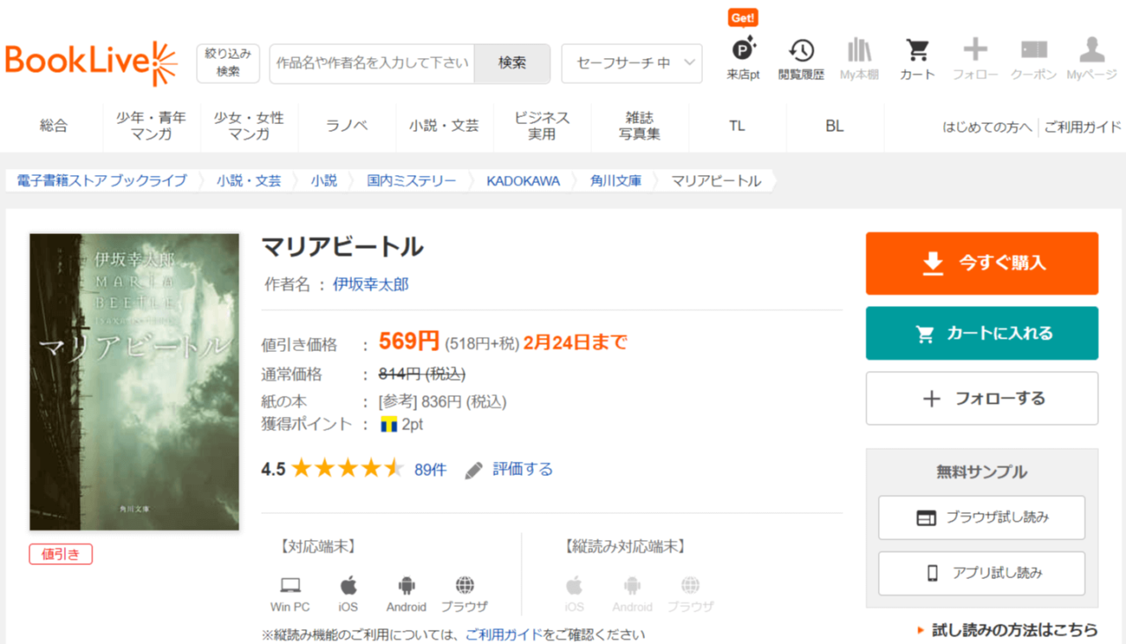Click the star rating icons
The image size is (1126, 644).
pyautogui.click(x=347, y=469)
